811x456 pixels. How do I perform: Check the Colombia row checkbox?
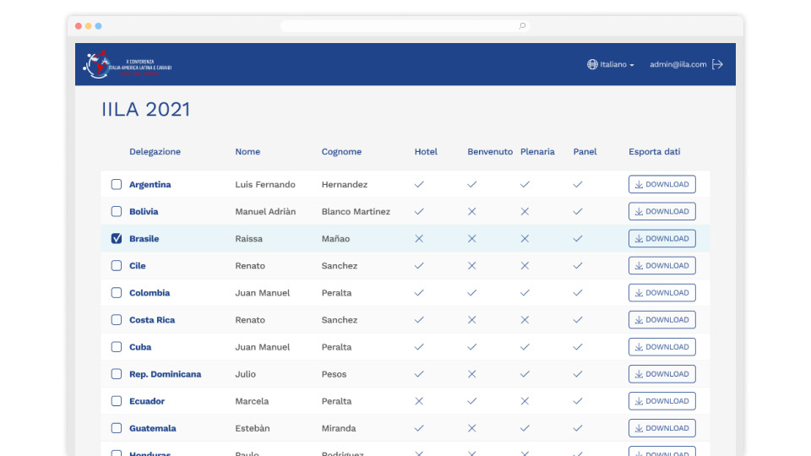[117, 293]
